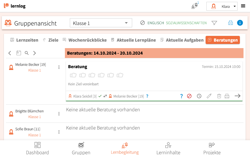Select the SOZIALWISSENSCHAFTEN subject filter
250x155 pixels.
[186, 23]
